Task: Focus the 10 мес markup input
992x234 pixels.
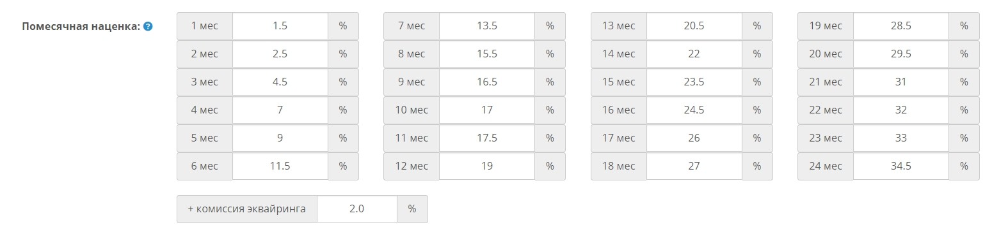Action: point(487,110)
